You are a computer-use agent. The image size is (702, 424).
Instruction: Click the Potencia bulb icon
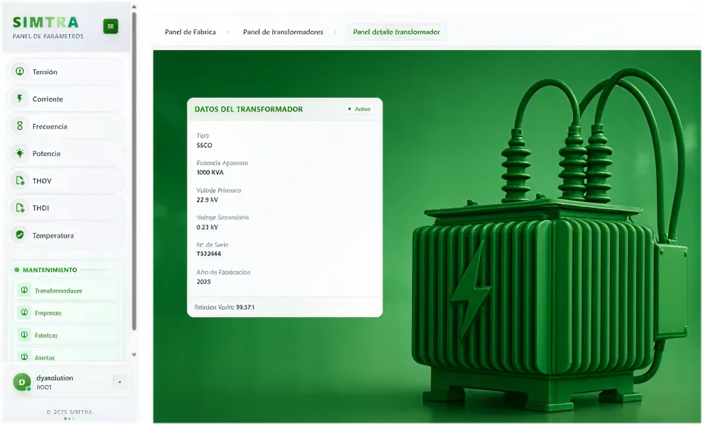tap(20, 153)
